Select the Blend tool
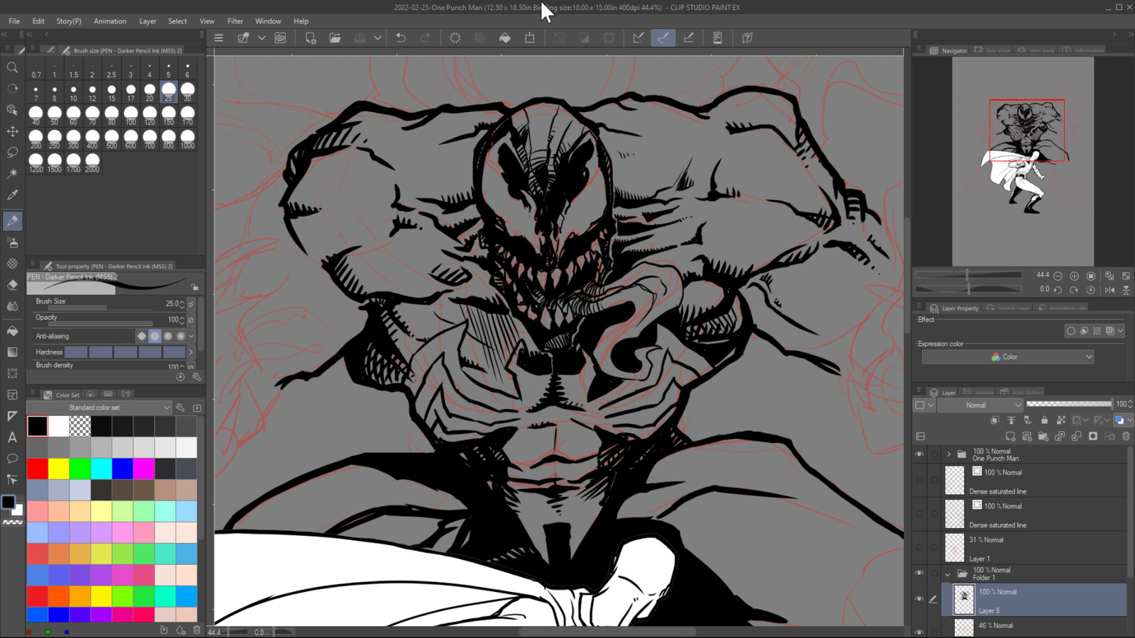 [x=12, y=306]
